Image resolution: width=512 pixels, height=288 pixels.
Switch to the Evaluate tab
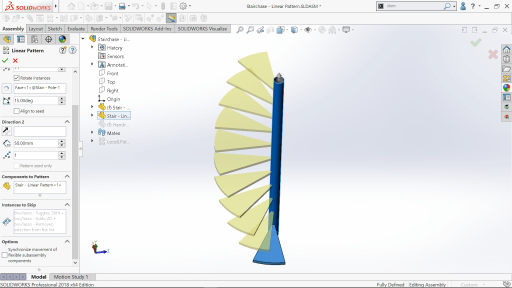coord(76,29)
